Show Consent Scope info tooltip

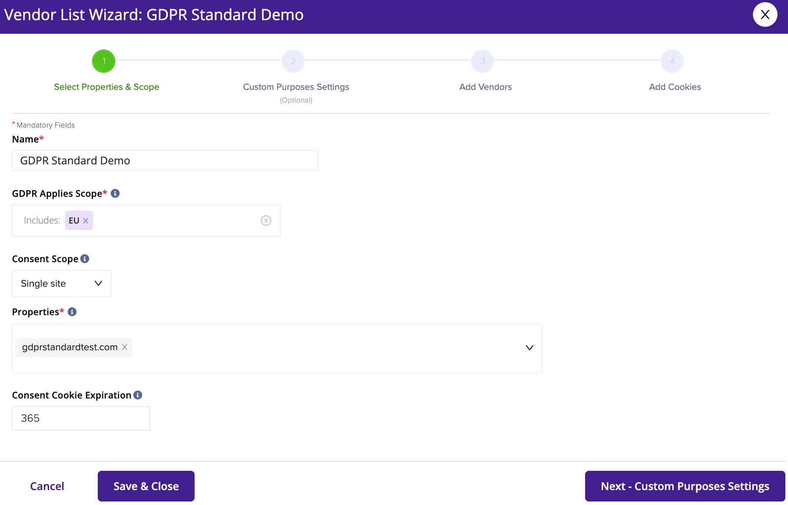pos(85,259)
